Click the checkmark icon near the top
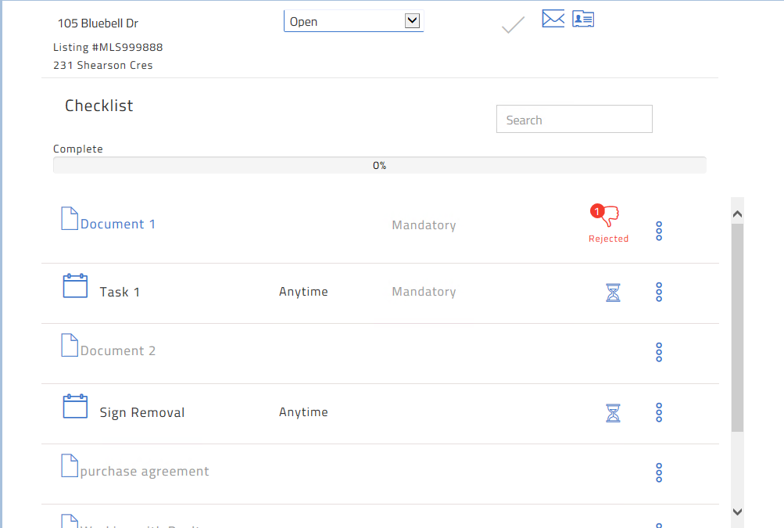784x528 pixels. click(x=512, y=25)
